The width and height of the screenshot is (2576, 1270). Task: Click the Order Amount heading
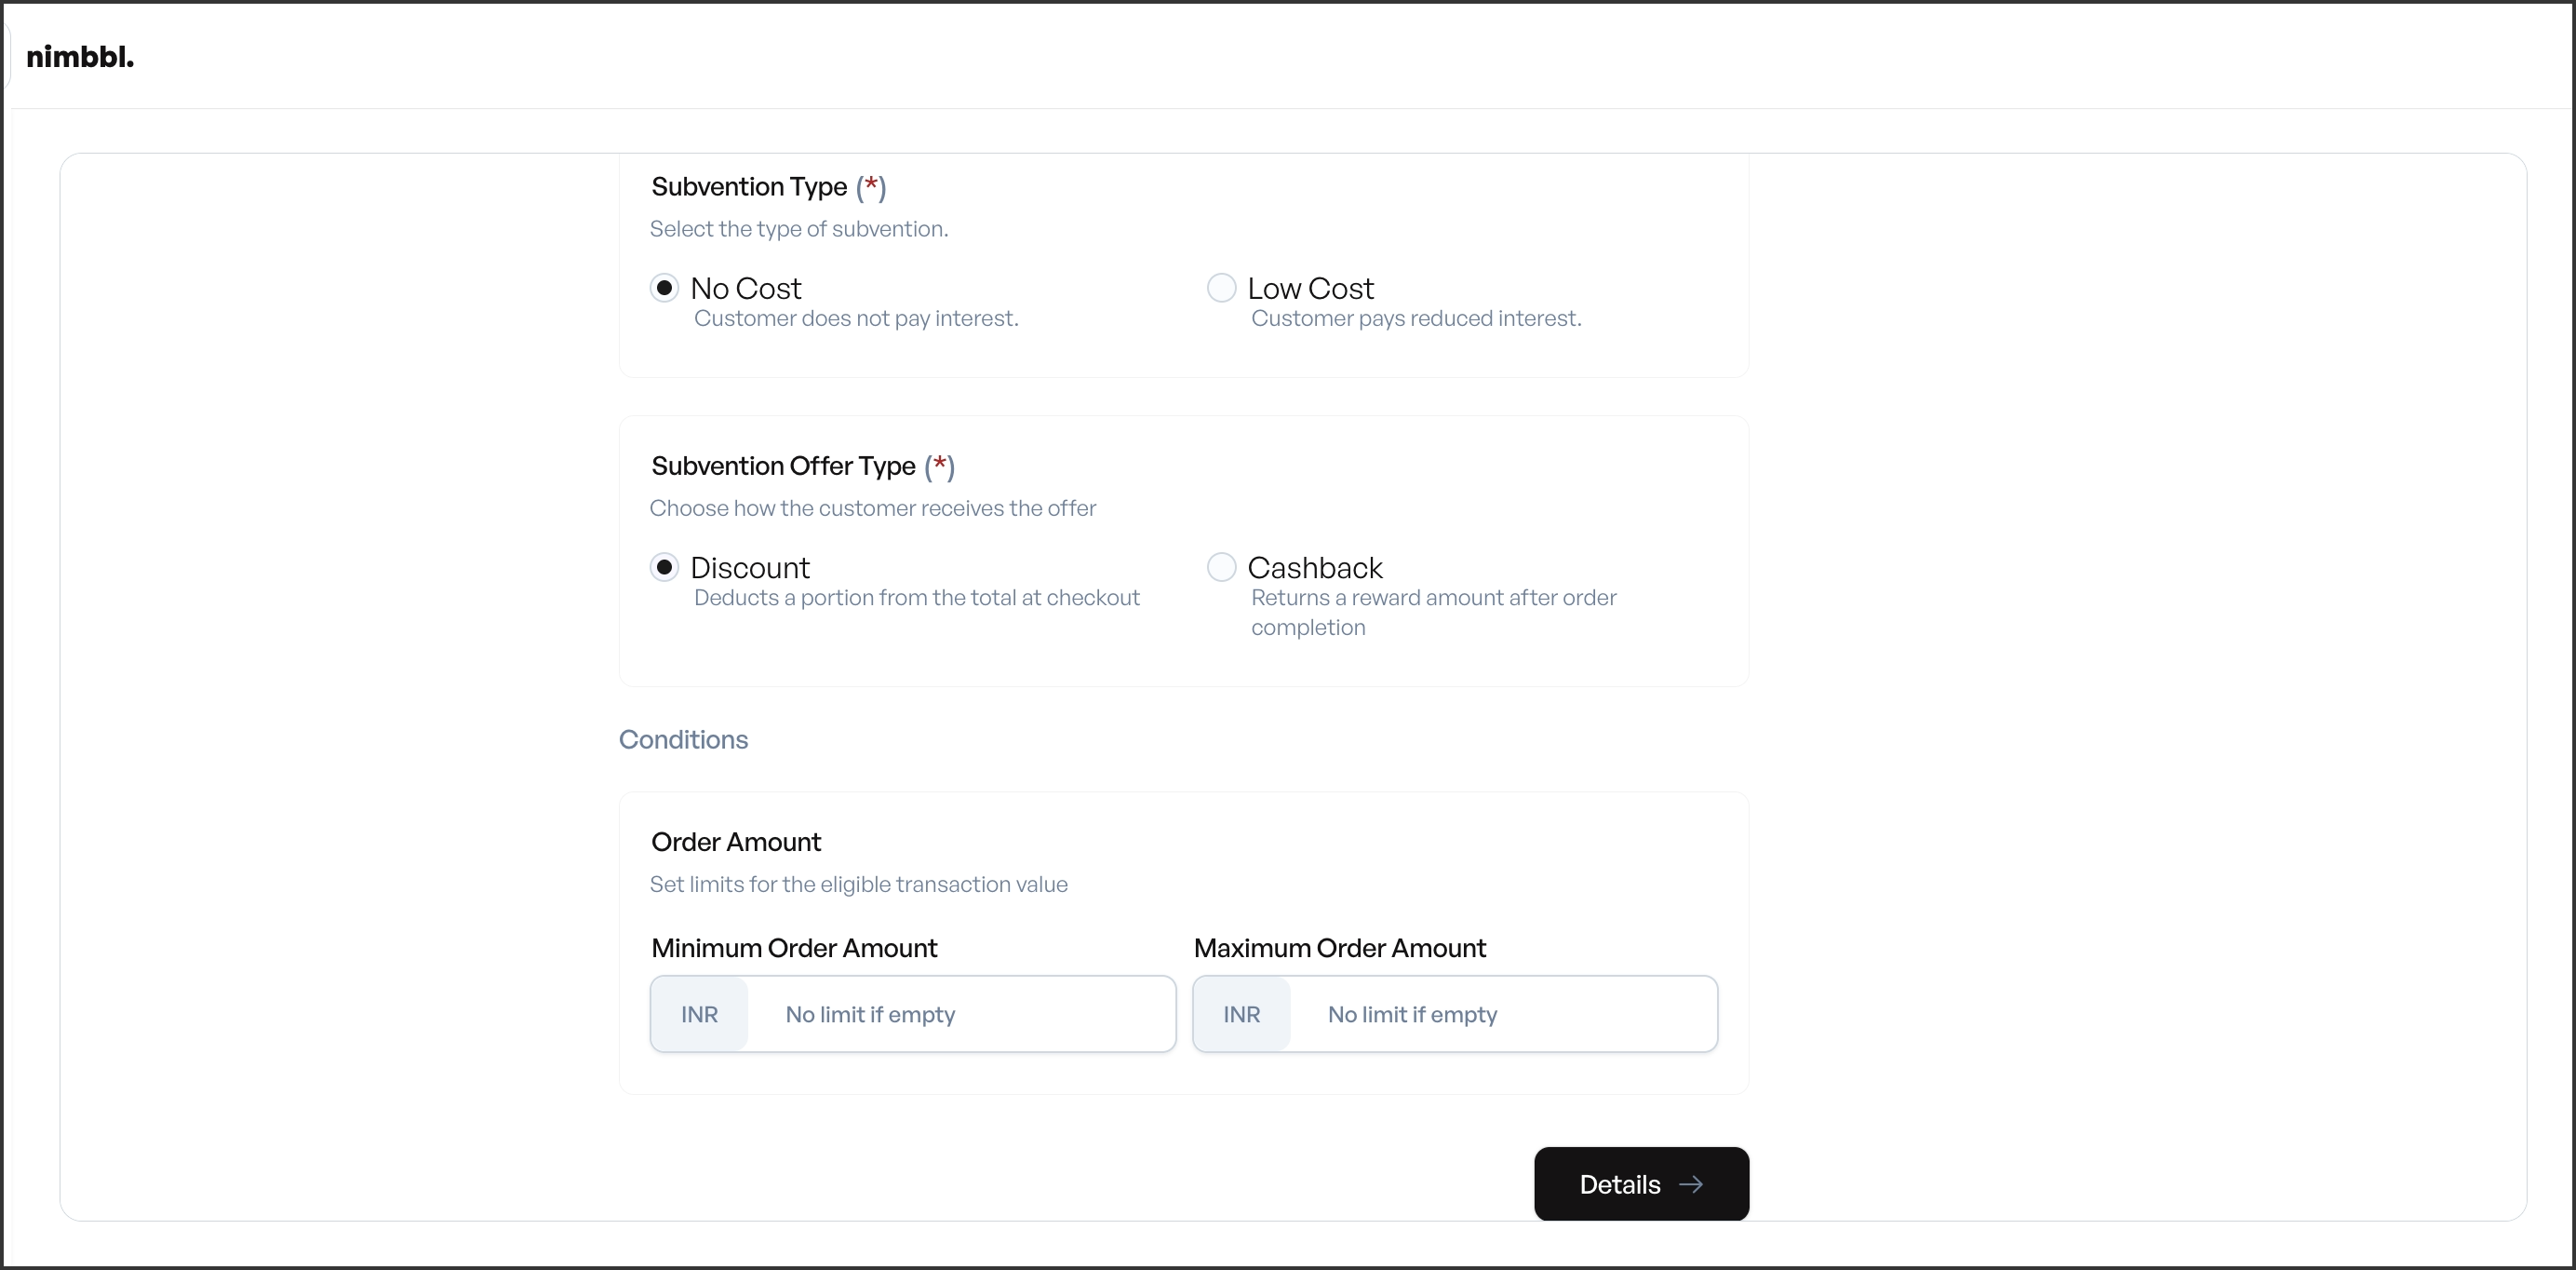(736, 842)
